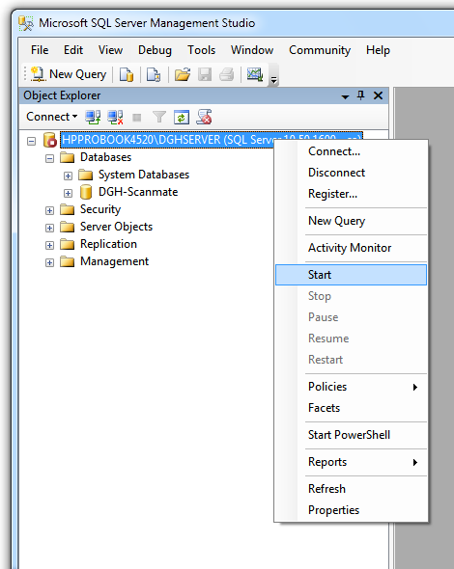The width and height of the screenshot is (454, 569).
Task: Open the Edit menu
Action: click(73, 50)
